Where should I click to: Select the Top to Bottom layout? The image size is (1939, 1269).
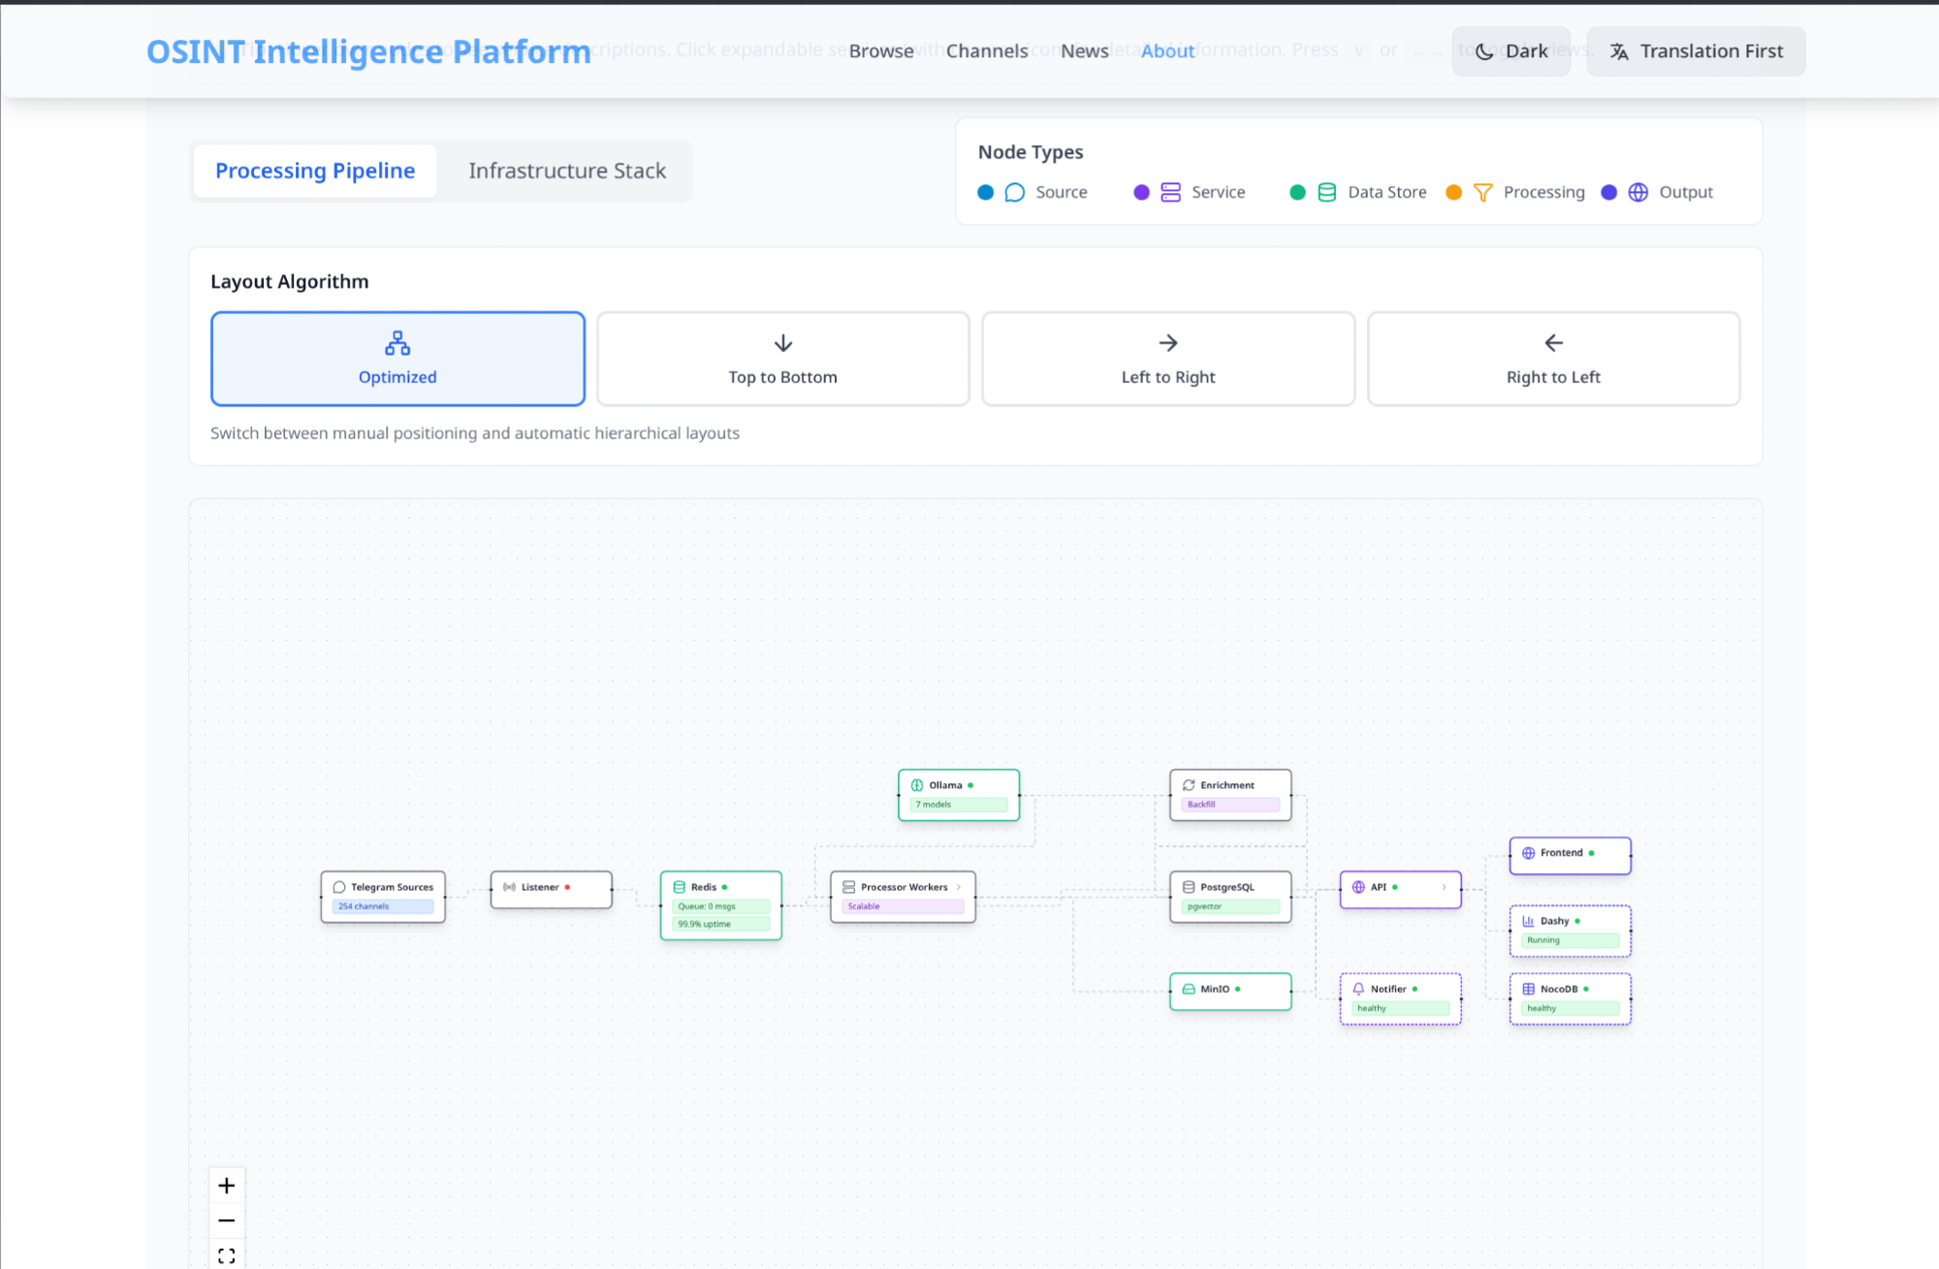coord(782,359)
